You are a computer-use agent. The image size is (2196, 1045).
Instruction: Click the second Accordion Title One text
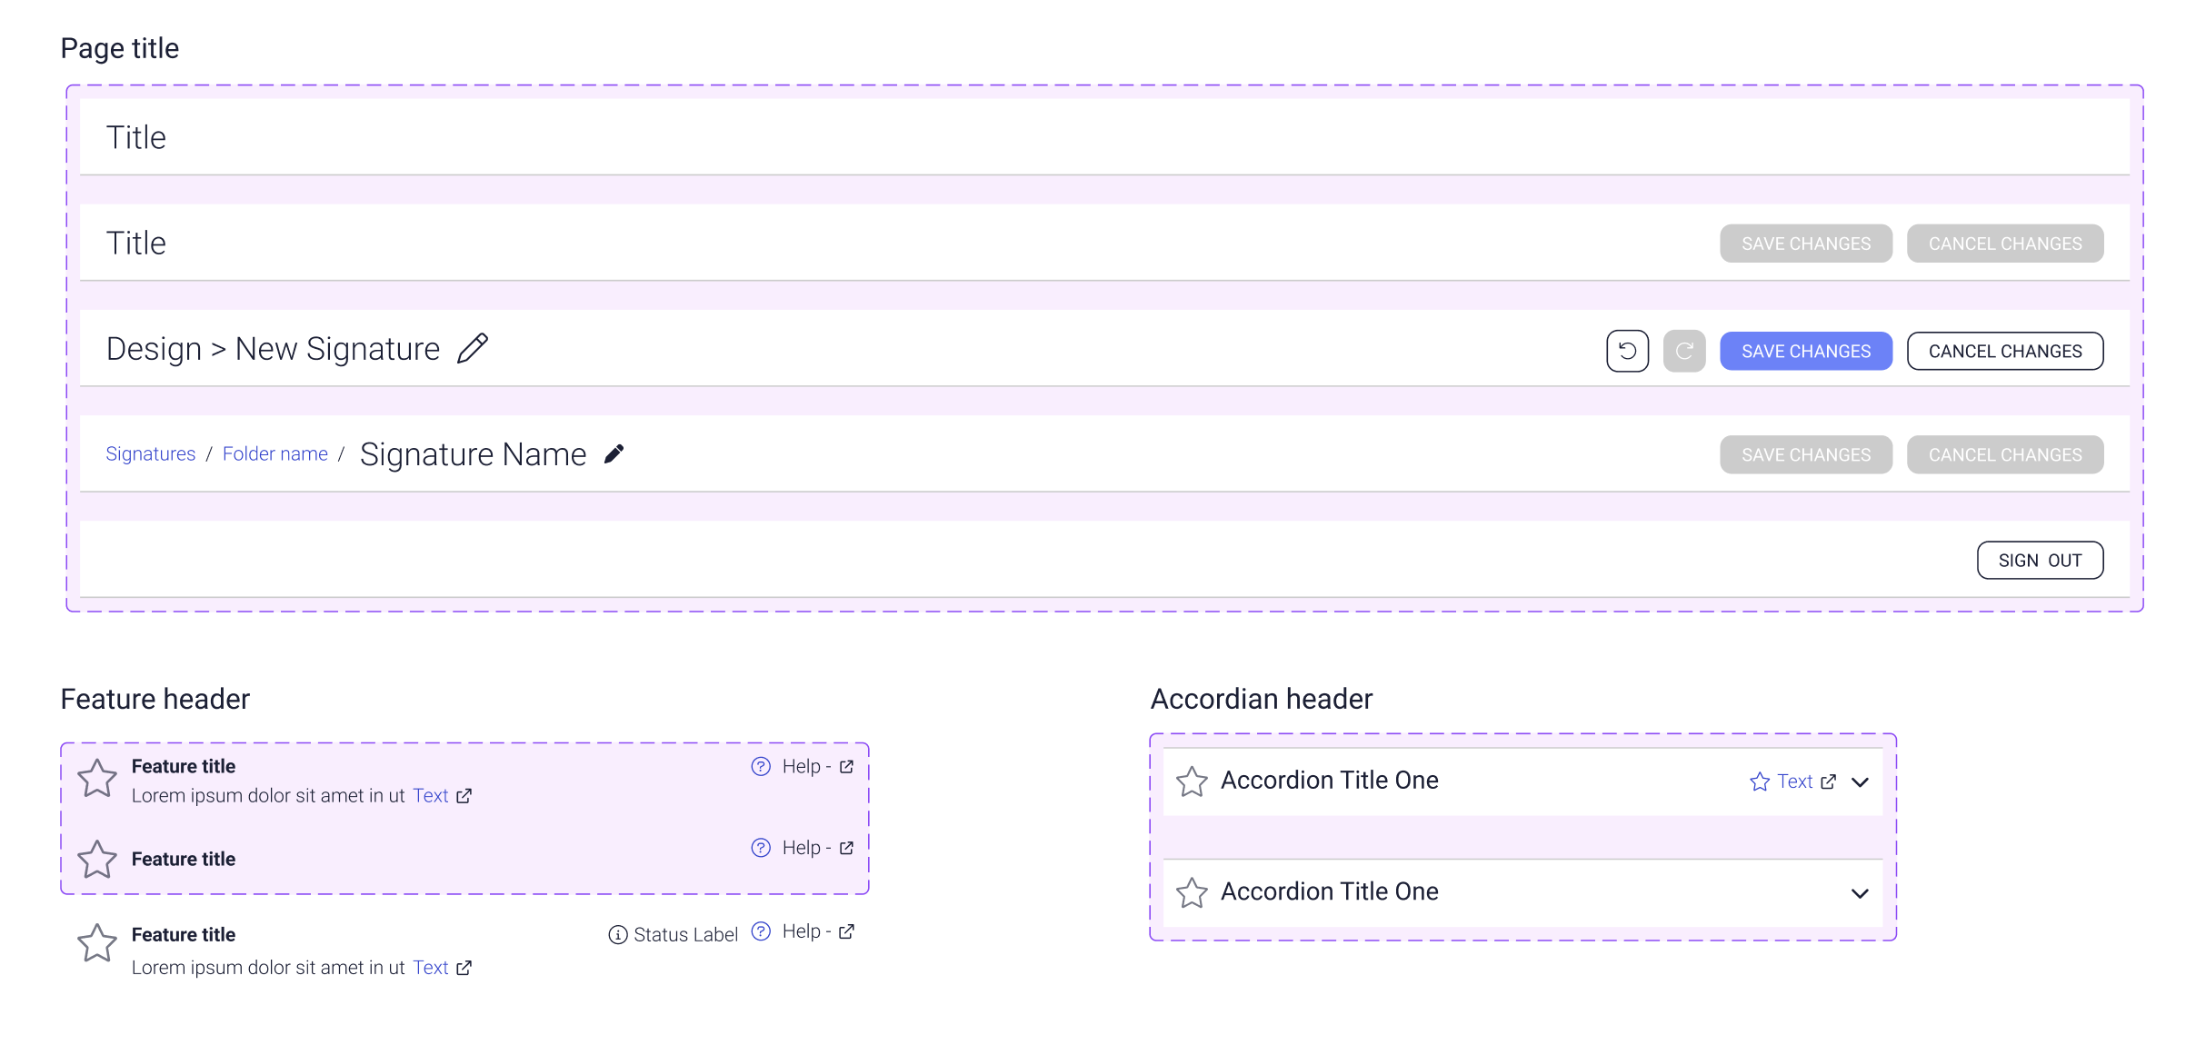[1329, 891]
